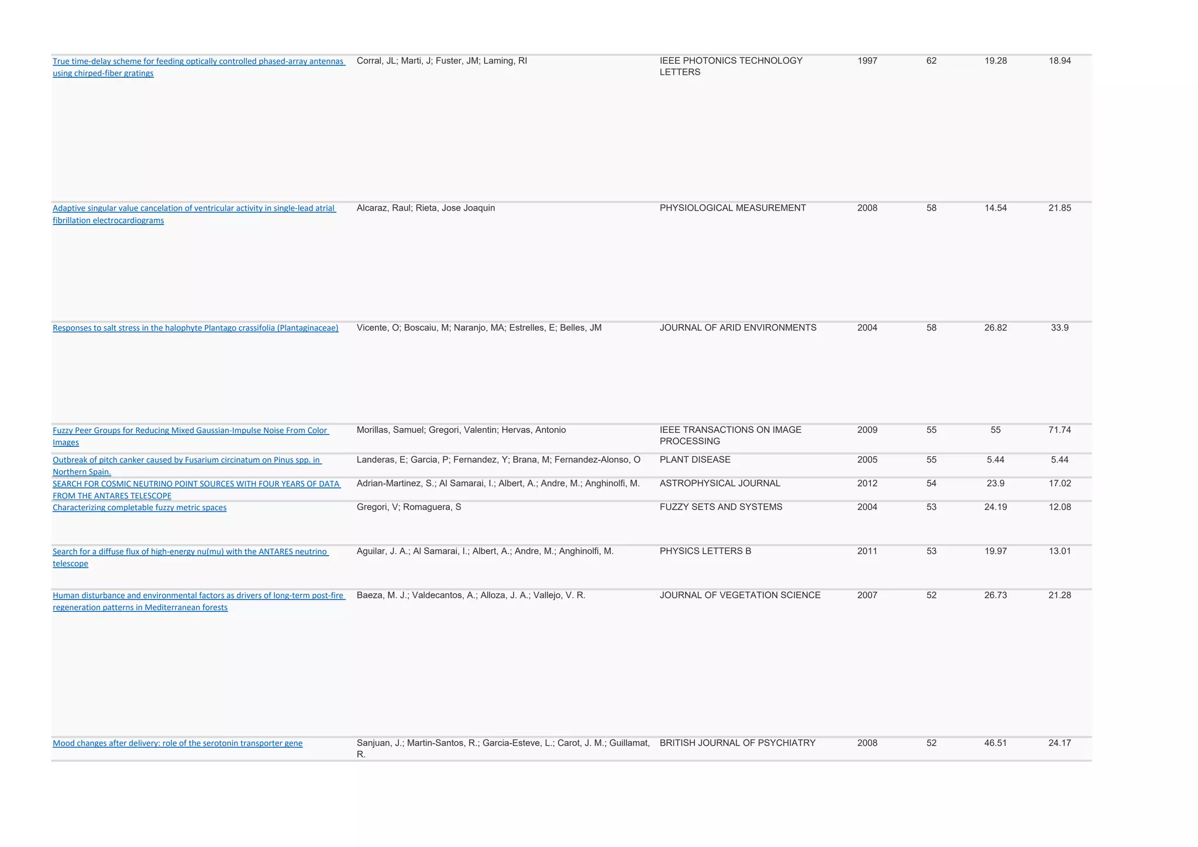Click year 2009 cell
The width and height of the screenshot is (1198, 847).
coord(867,430)
